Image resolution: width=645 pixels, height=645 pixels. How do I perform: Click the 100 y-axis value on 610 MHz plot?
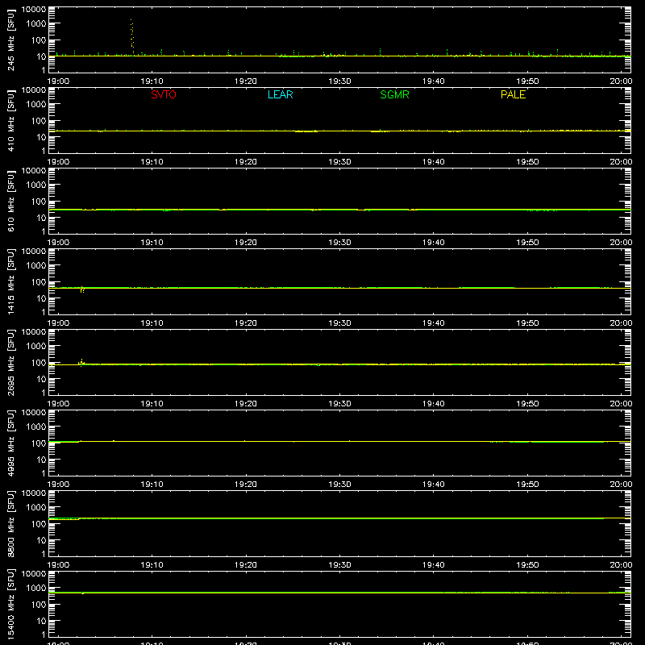coord(39,202)
